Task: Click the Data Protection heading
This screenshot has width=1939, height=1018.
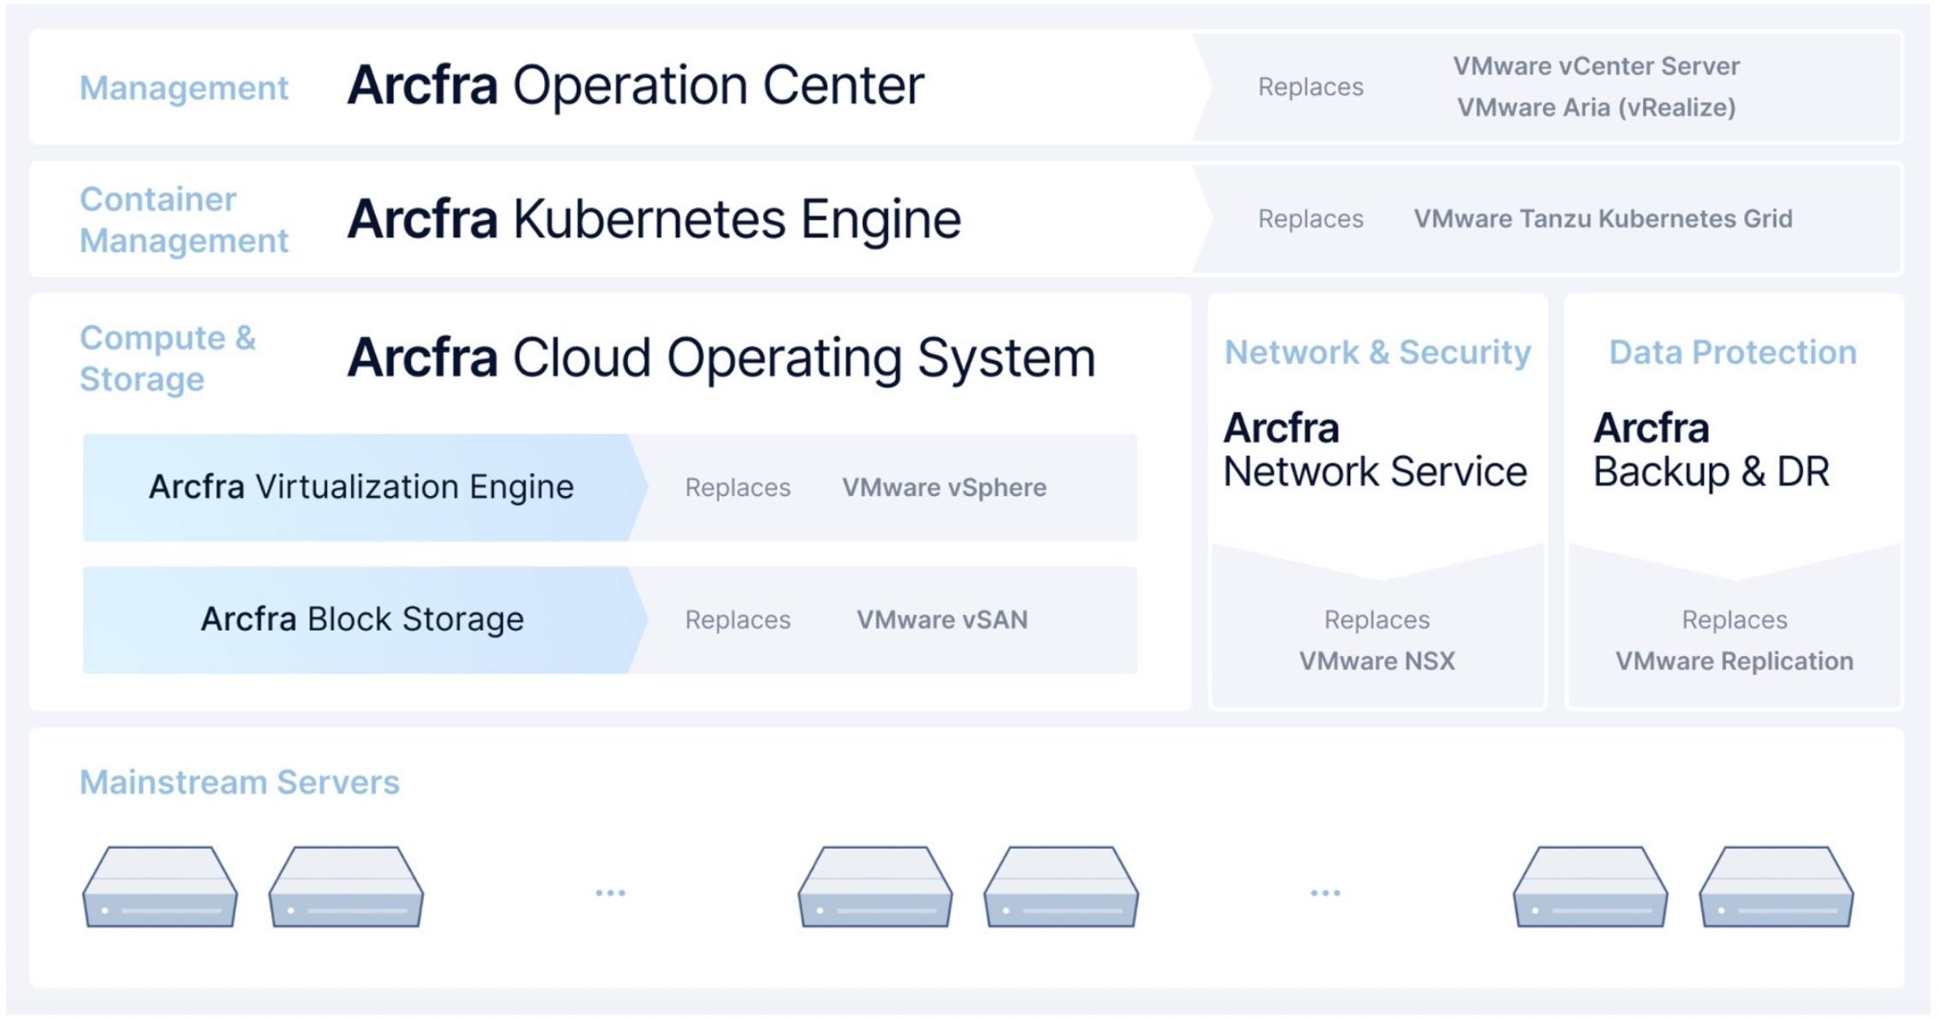Action: [x=1733, y=352]
